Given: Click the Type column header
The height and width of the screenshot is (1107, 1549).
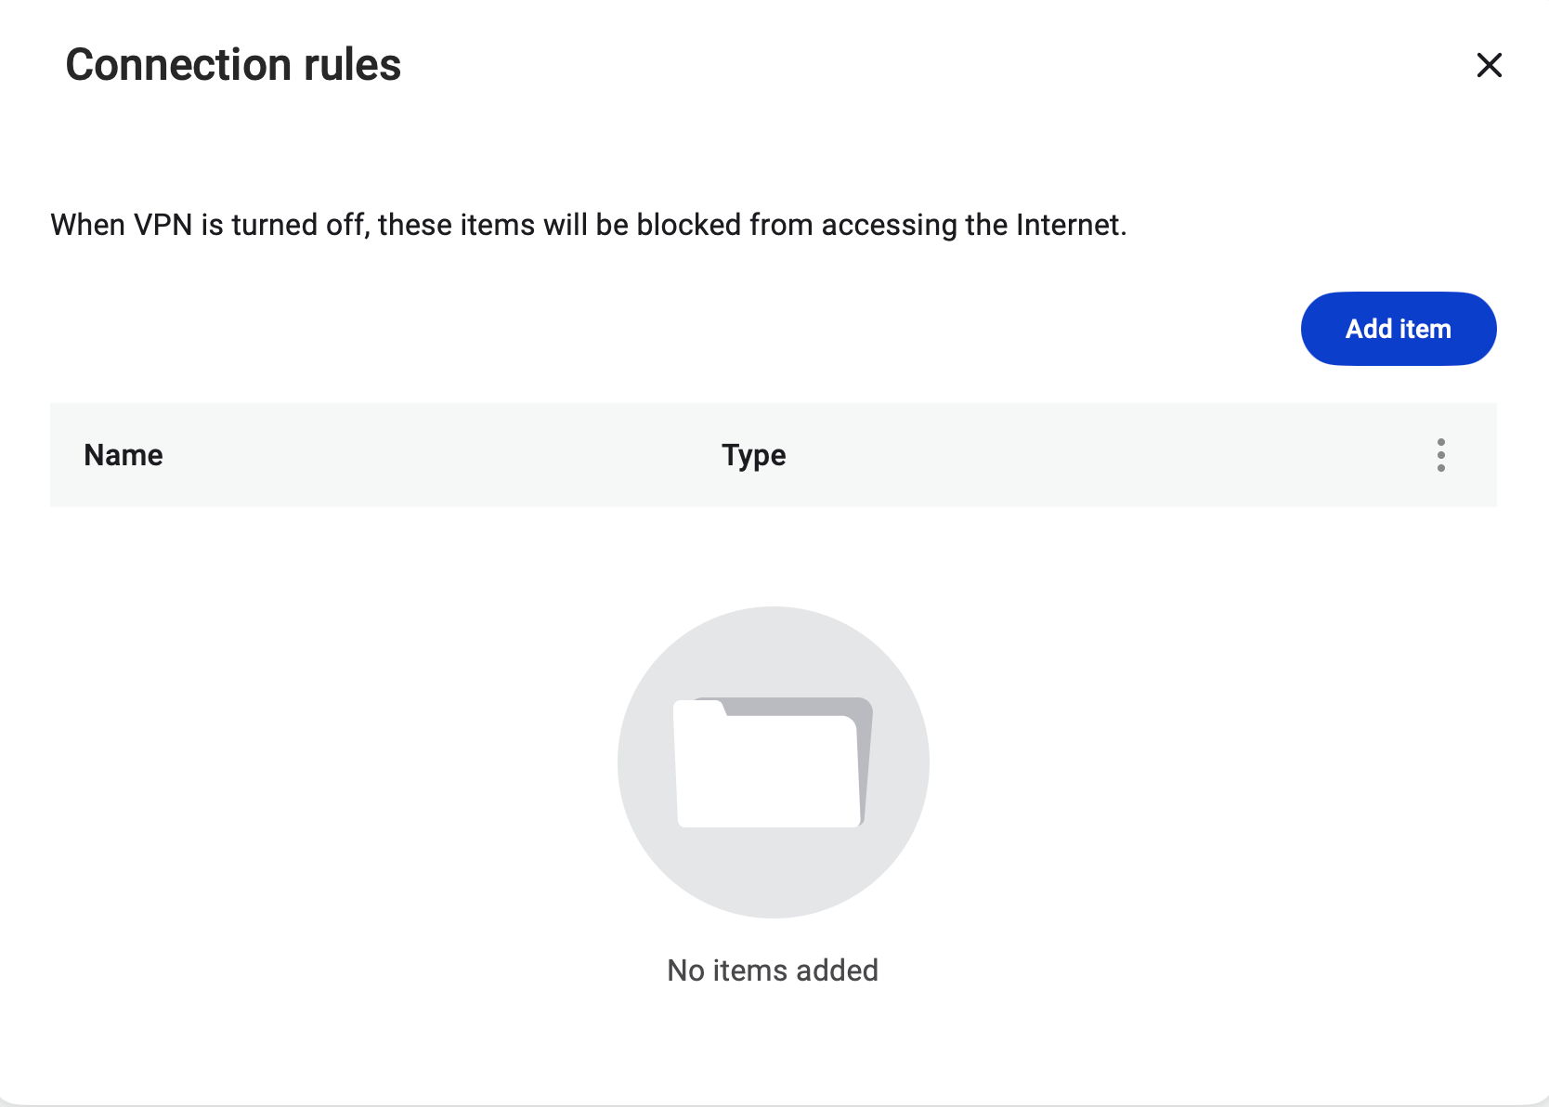Looking at the screenshot, I should [753, 455].
